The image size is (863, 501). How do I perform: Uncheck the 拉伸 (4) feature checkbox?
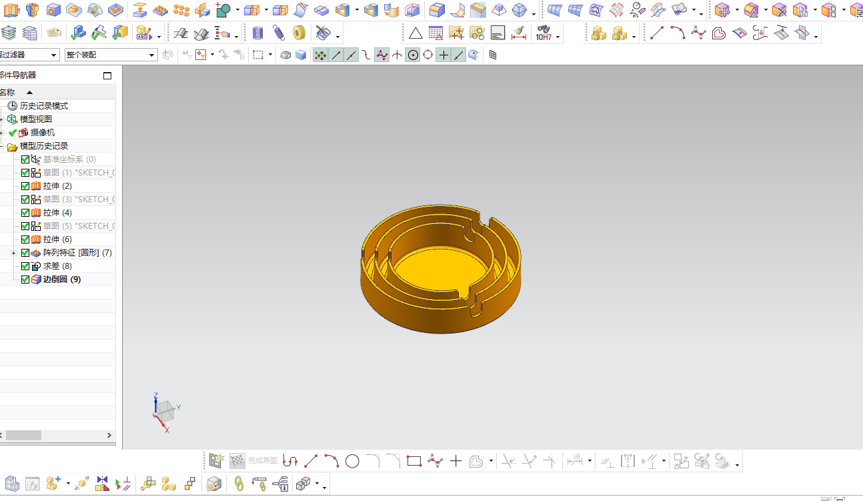[25, 213]
